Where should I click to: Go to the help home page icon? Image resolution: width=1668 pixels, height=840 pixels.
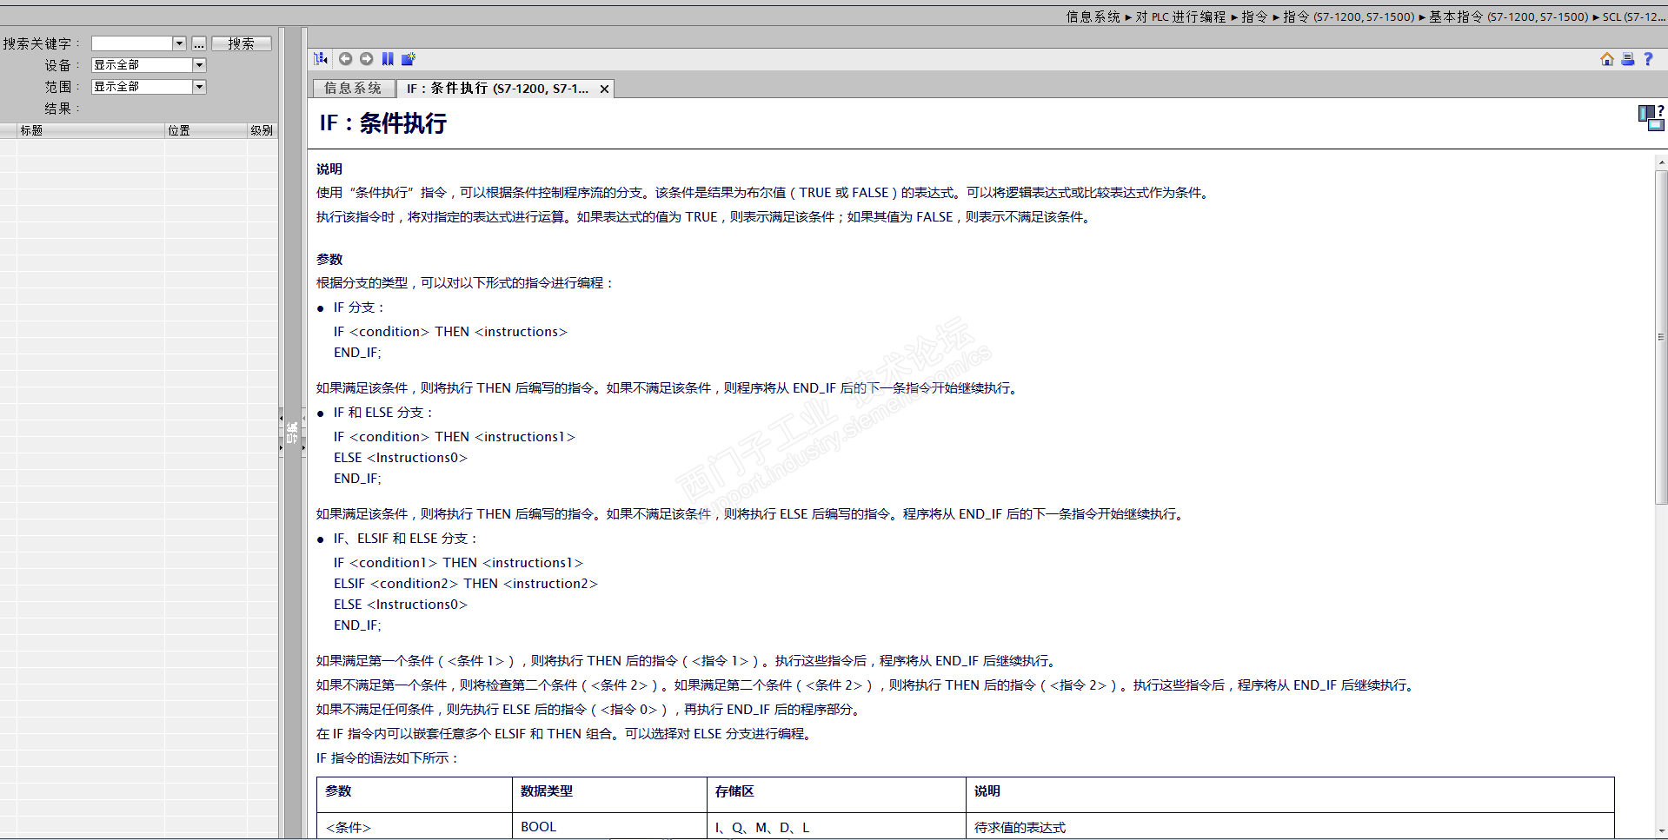(x=1607, y=59)
